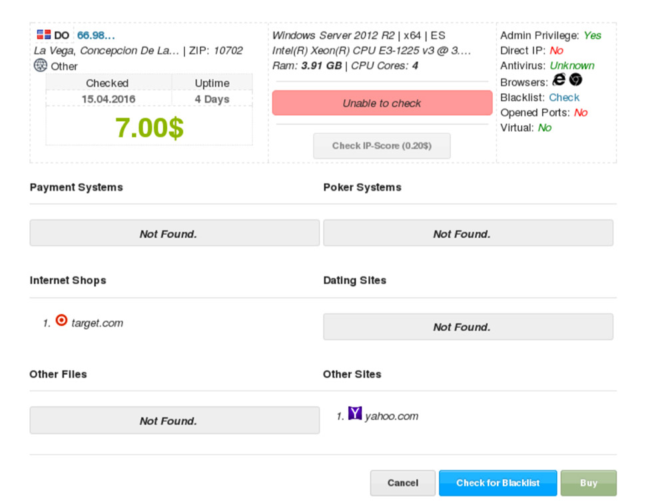Click the Admin Privilege Yes value
Screen dimensions: 666x504
point(593,35)
